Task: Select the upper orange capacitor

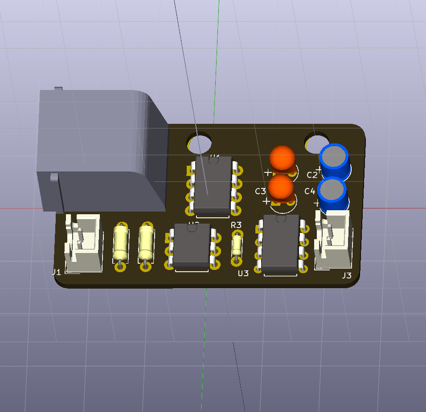Action: coord(282,158)
